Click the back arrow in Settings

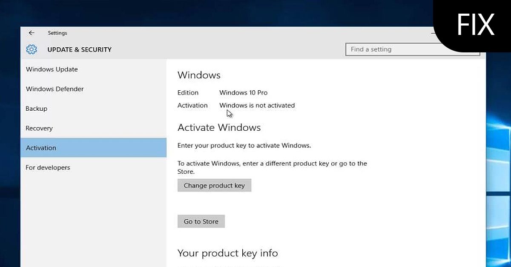(32, 33)
